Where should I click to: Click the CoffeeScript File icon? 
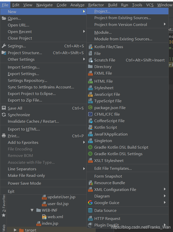[90, 121]
